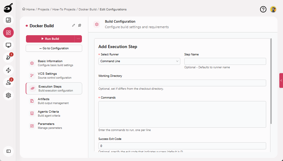This screenshot has width=283, height=161.
Task: Click the Commands text area
Action: (182, 114)
